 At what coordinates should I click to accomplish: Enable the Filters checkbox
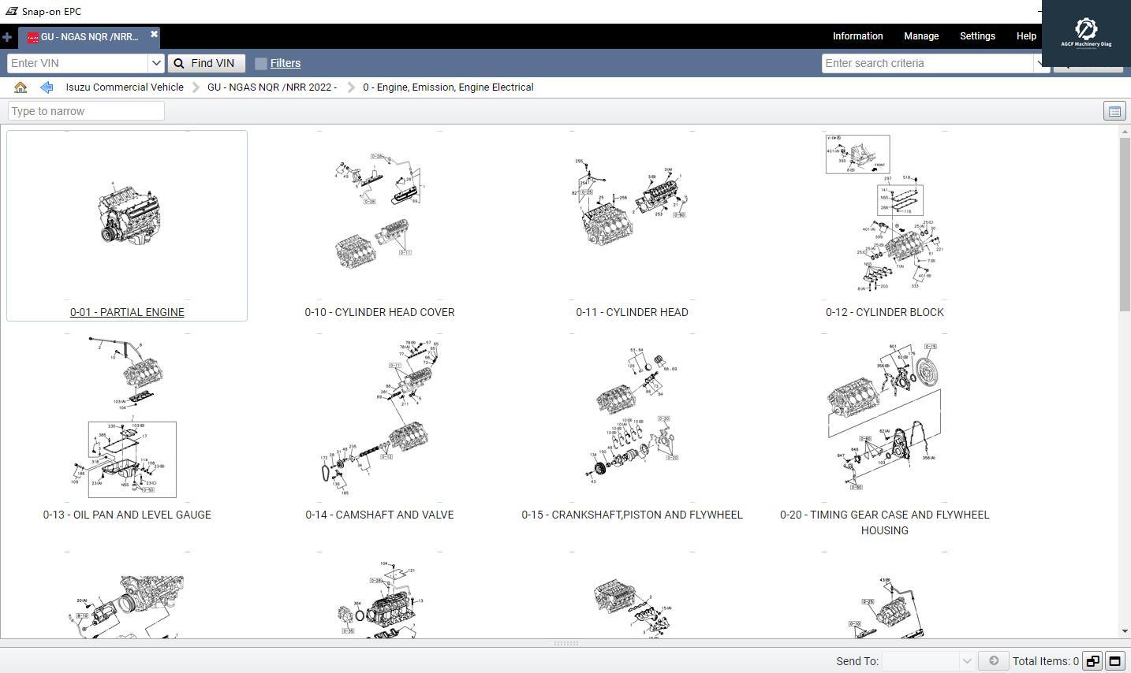(261, 63)
